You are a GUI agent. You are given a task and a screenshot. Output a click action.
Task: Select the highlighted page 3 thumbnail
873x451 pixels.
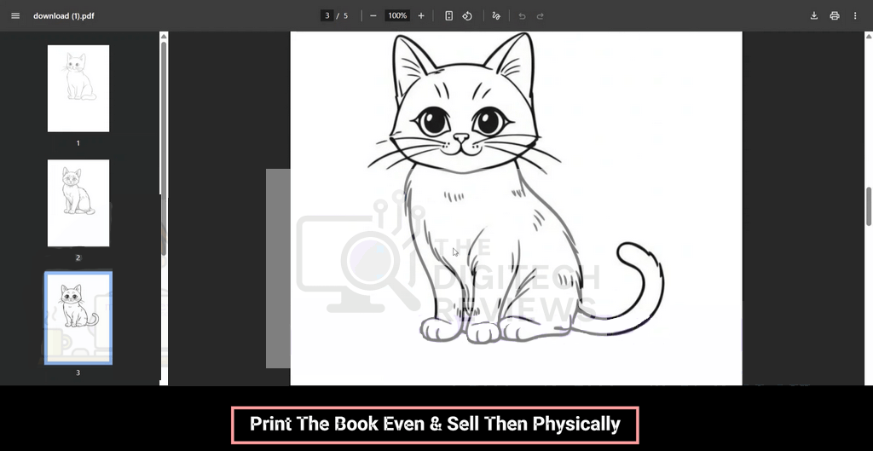pos(78,318)
